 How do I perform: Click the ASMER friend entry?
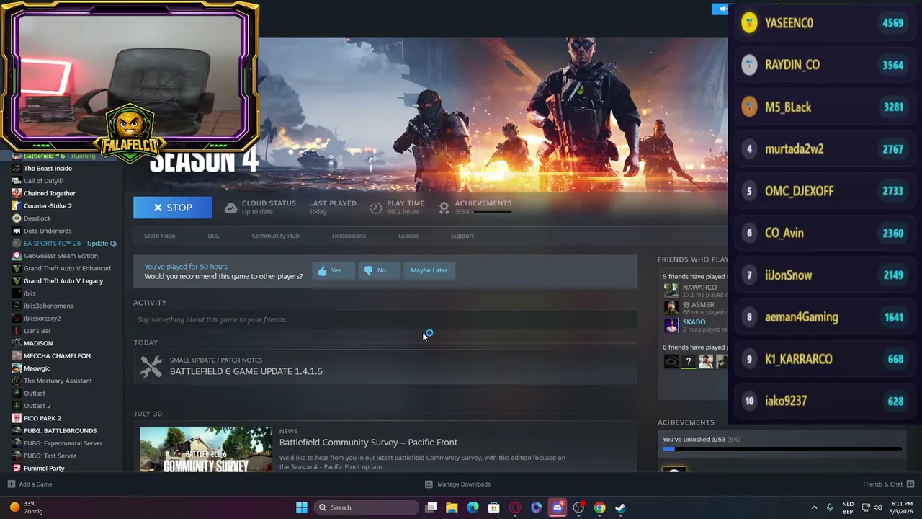pos(695,308)
